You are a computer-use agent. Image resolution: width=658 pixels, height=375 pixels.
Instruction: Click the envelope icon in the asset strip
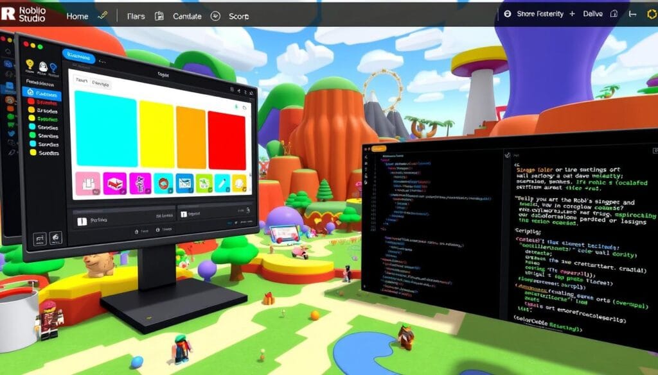coord(184,183)
